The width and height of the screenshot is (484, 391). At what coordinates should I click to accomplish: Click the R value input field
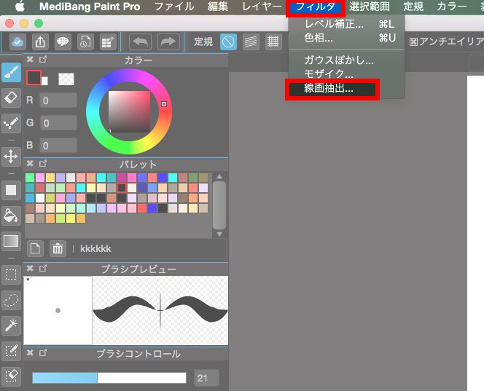[x=58, y=100]
